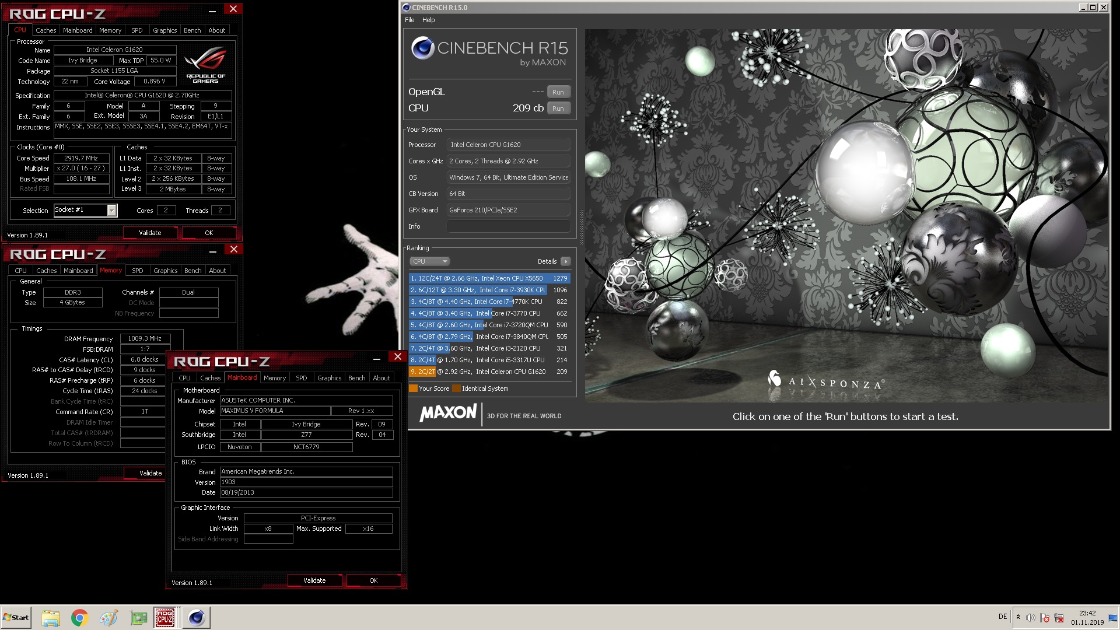
Task: Click the Windows 7 OS field in Cinebench
Action: pyautogui.click(x=509, y=177)
